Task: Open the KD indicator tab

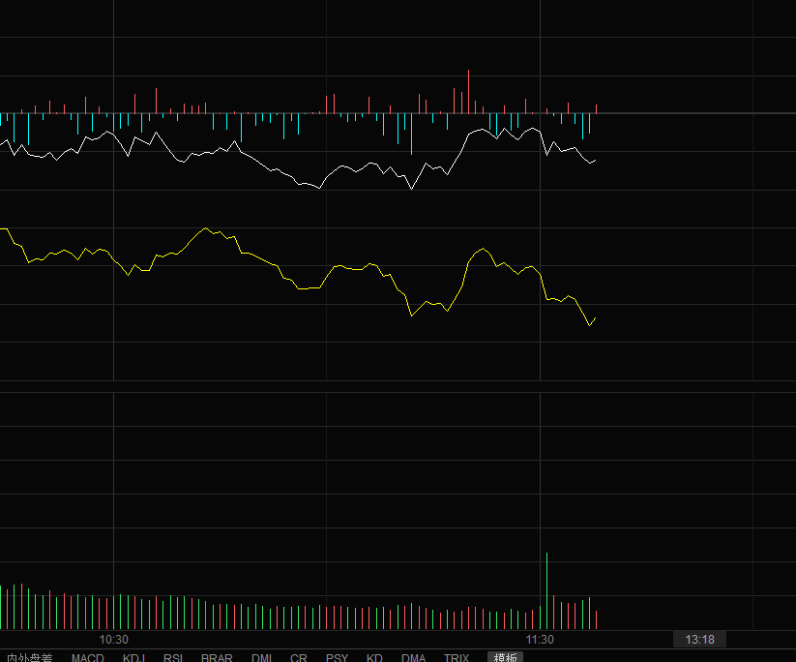Action: pos(374,657)
